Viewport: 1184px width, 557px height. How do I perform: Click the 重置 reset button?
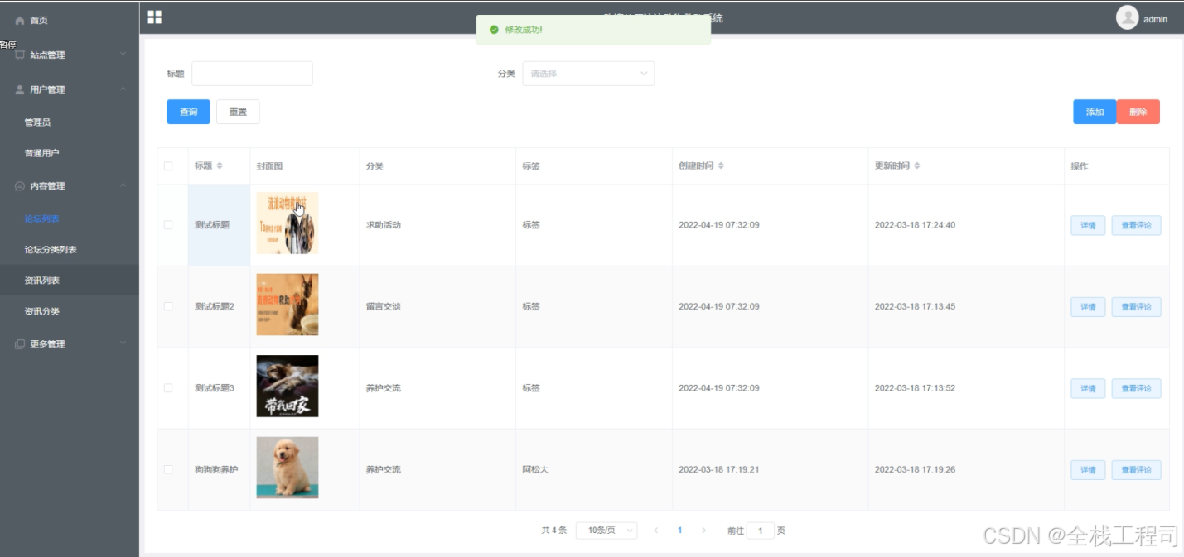(x=238, y=112)
